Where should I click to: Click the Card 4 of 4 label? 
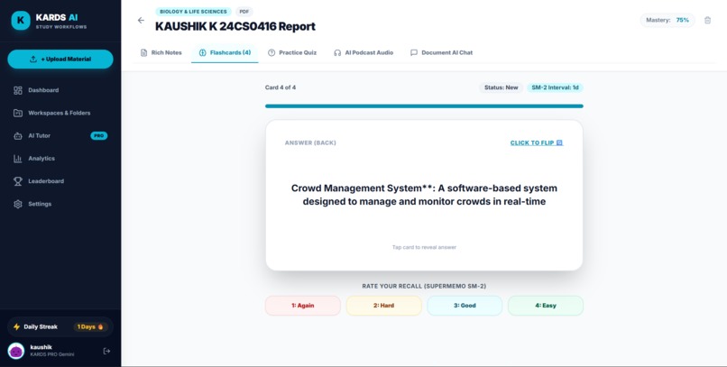coord(281,87)
